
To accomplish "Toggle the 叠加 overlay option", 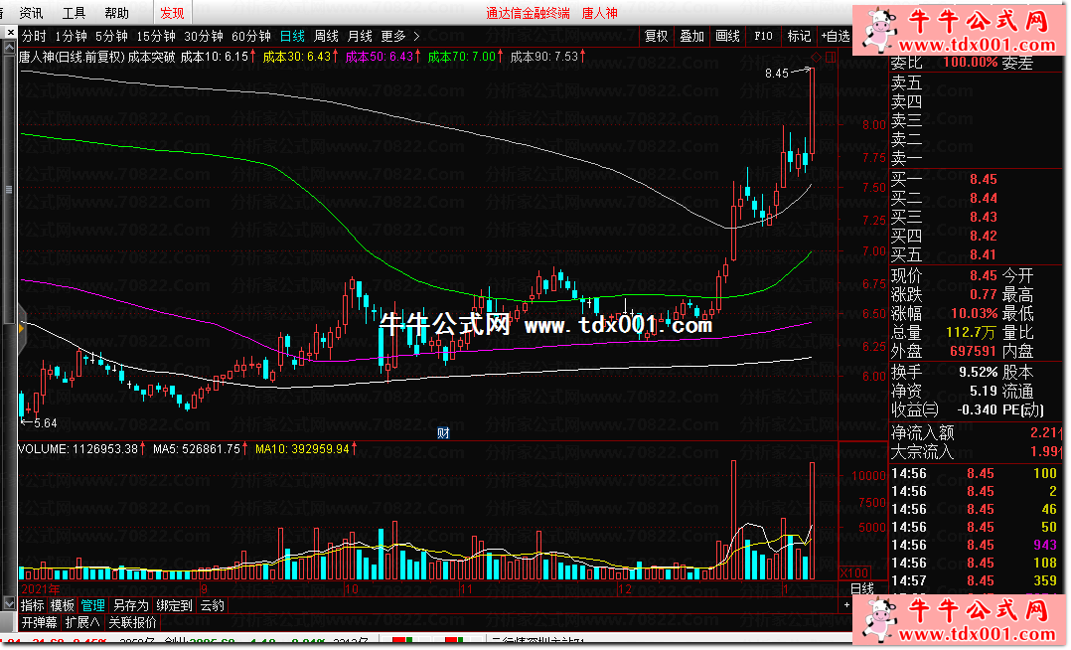I will [691, 37].
